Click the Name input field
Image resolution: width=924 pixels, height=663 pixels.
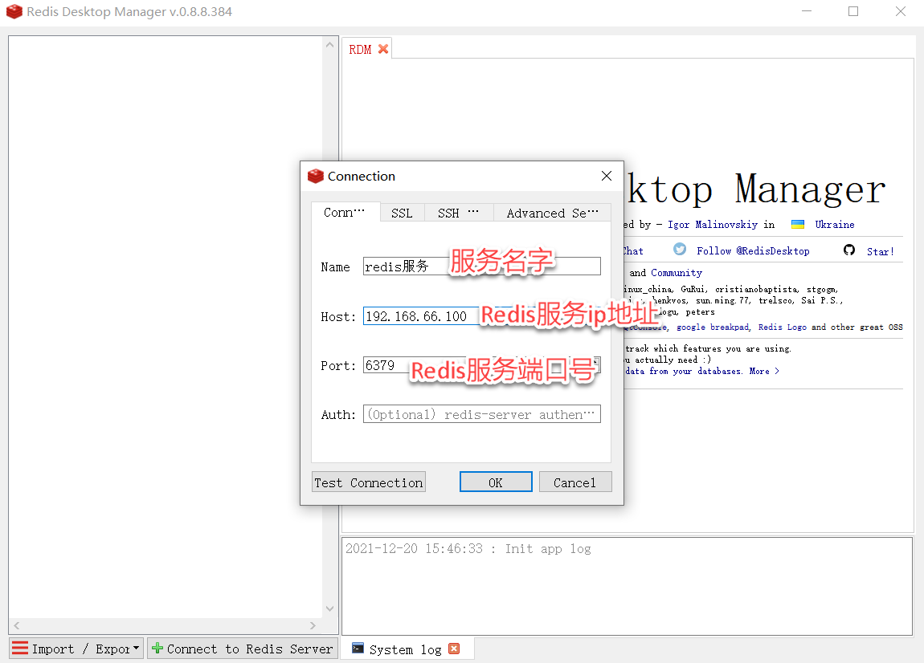pos(481,266)
